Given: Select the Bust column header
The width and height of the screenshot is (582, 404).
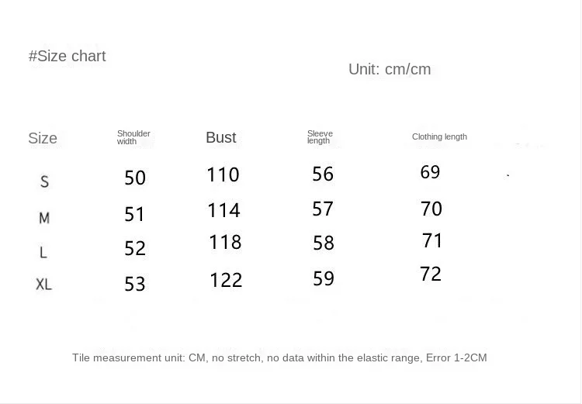Looking at the screenshot, I should coord(221,137).
